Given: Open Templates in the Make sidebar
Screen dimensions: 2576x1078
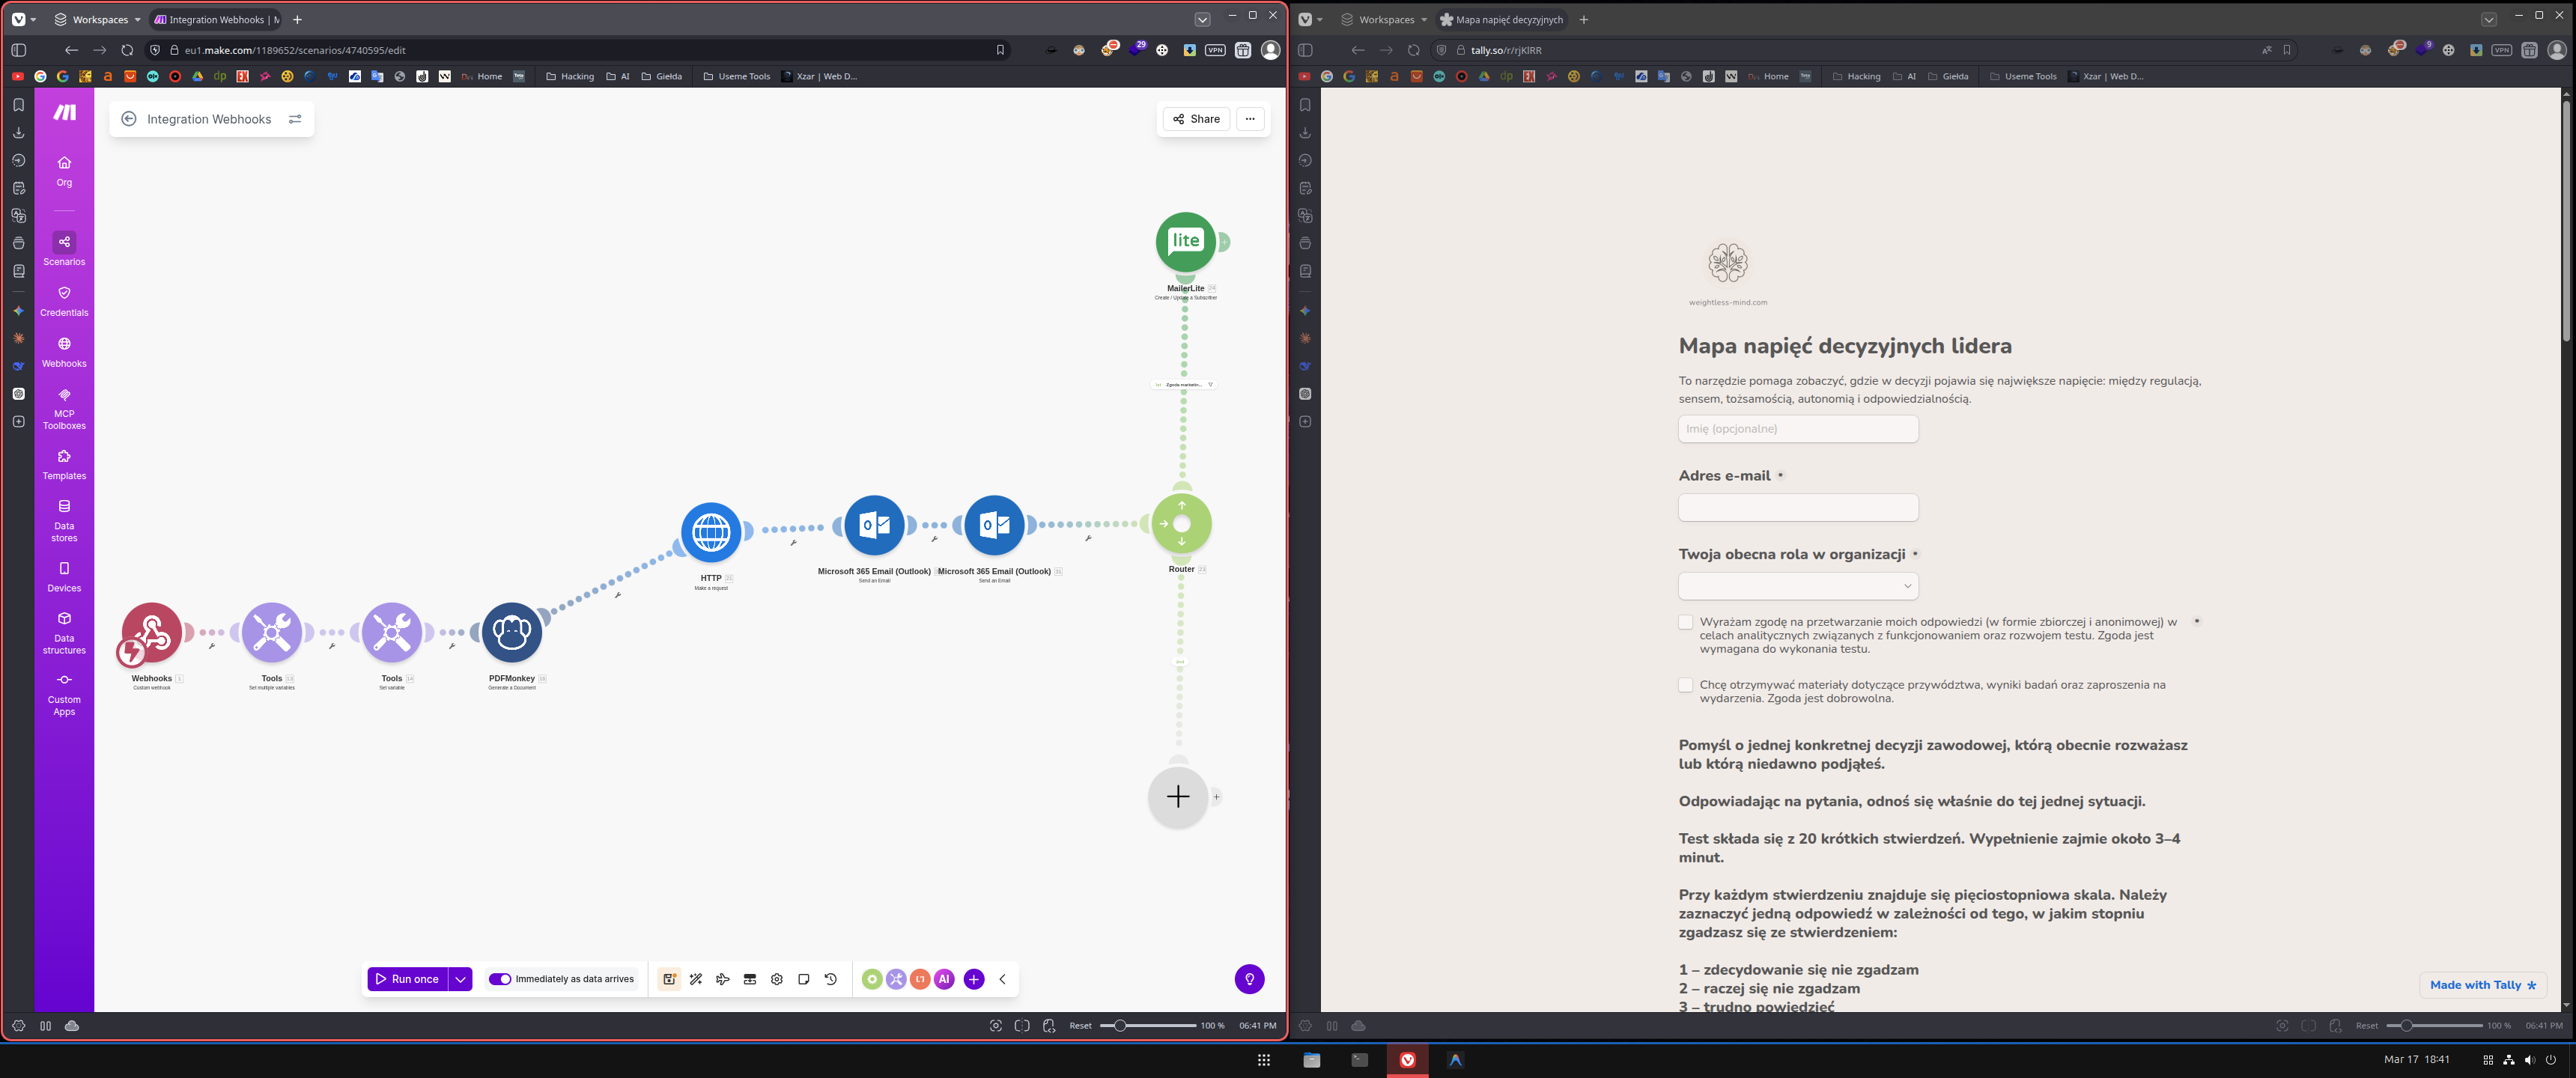Looking at the screenshot, I should click(x=64, y=465).
